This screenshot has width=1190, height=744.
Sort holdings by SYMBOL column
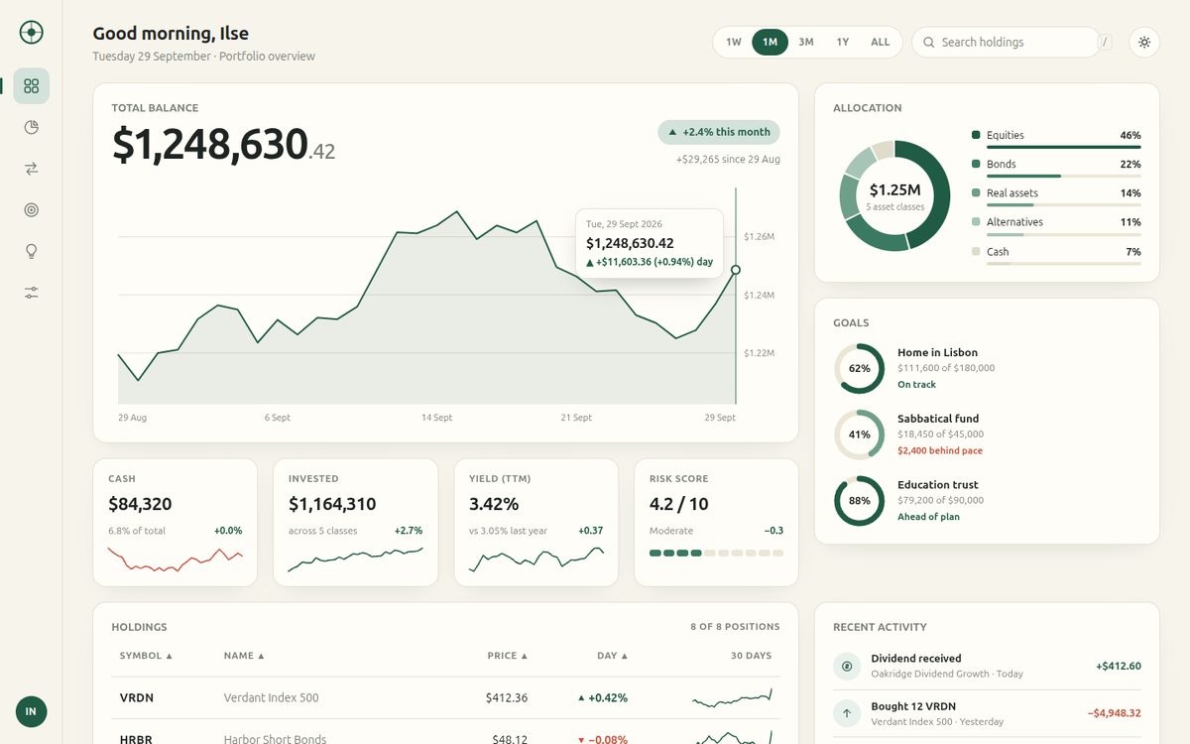click(x=146, y=656)
